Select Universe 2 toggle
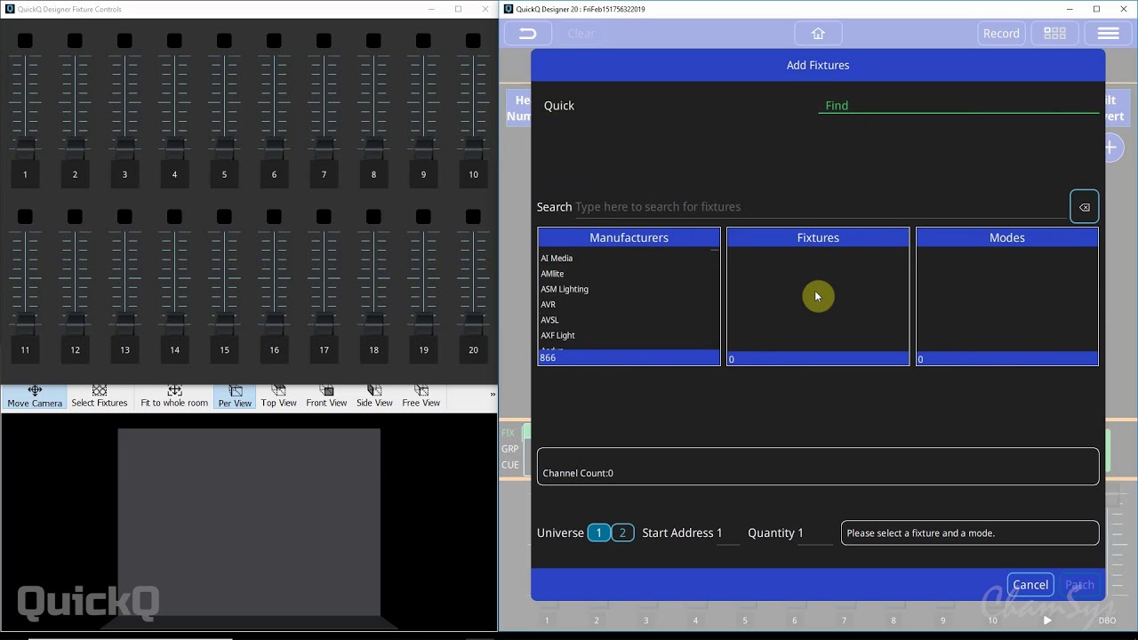Viewport: 1138px width, 640px height. click(x=622, y=532)
